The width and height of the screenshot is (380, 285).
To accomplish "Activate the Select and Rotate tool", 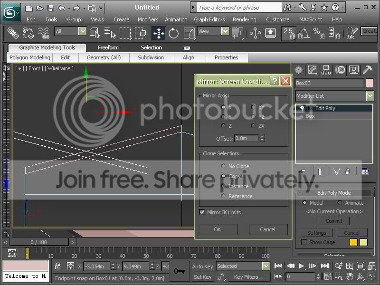I will 173,33.
